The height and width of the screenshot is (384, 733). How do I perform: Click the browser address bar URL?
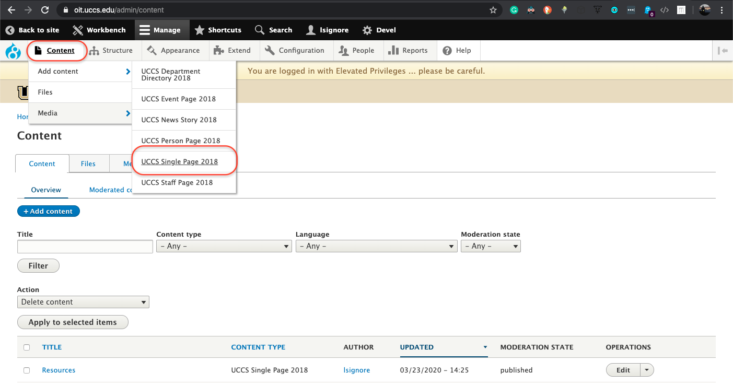pos(119,10)
